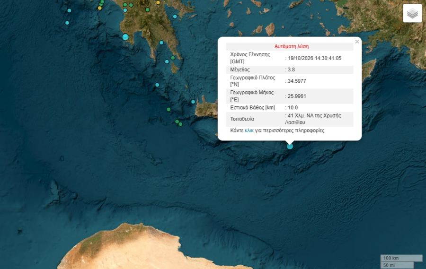This screenshot has height=269, width=426.
Task: Click the cyan marker south of Kythira
Action: click(x=157, y=85)
